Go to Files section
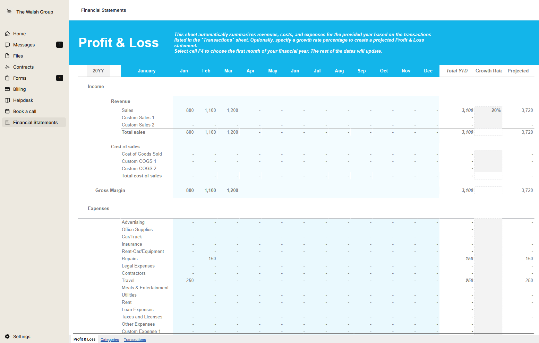Viewport: 539px width, 343px height. [x=34, y=56]
